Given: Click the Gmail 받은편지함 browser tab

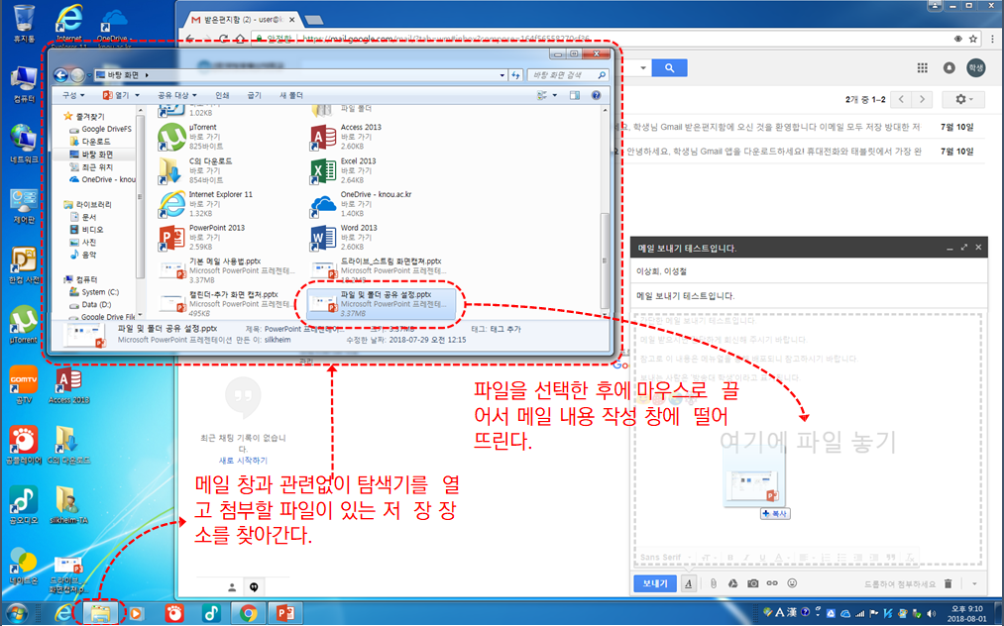Looking at the screenshot, I should point(245,20).
